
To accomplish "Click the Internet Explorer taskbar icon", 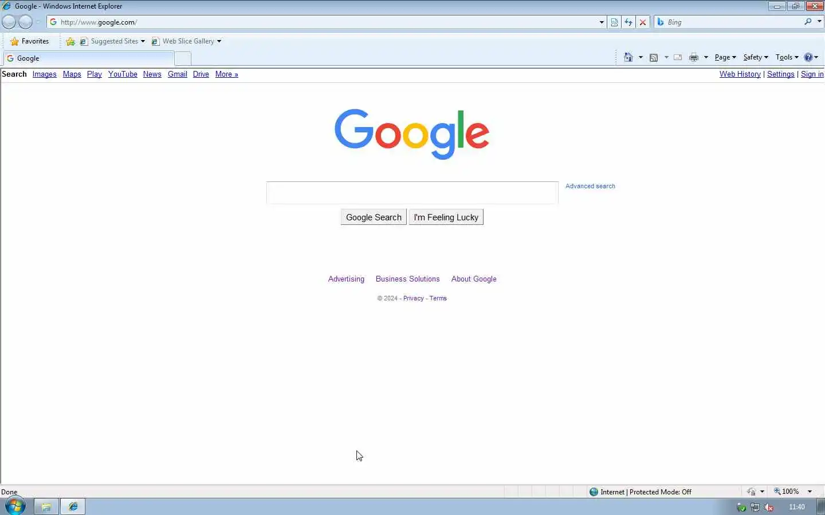I will point(73,506).
